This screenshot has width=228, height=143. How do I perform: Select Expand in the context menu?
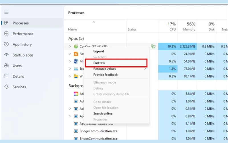pos(99,51)
